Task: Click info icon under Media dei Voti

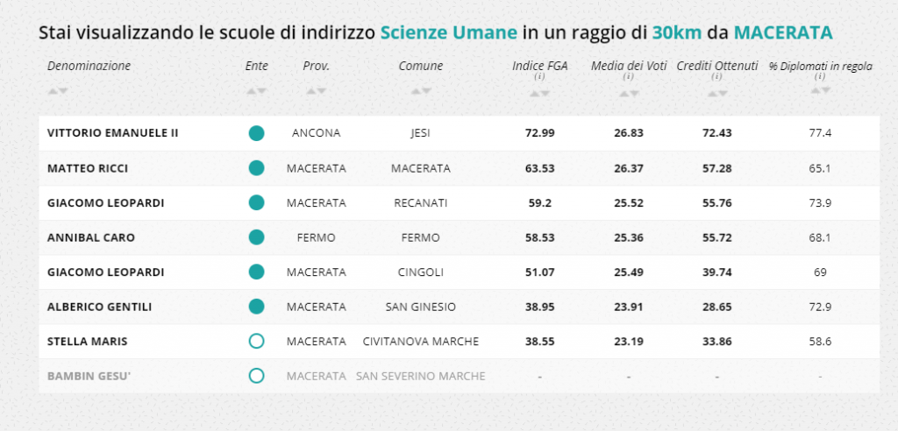Action: click(x=629, y=76)
